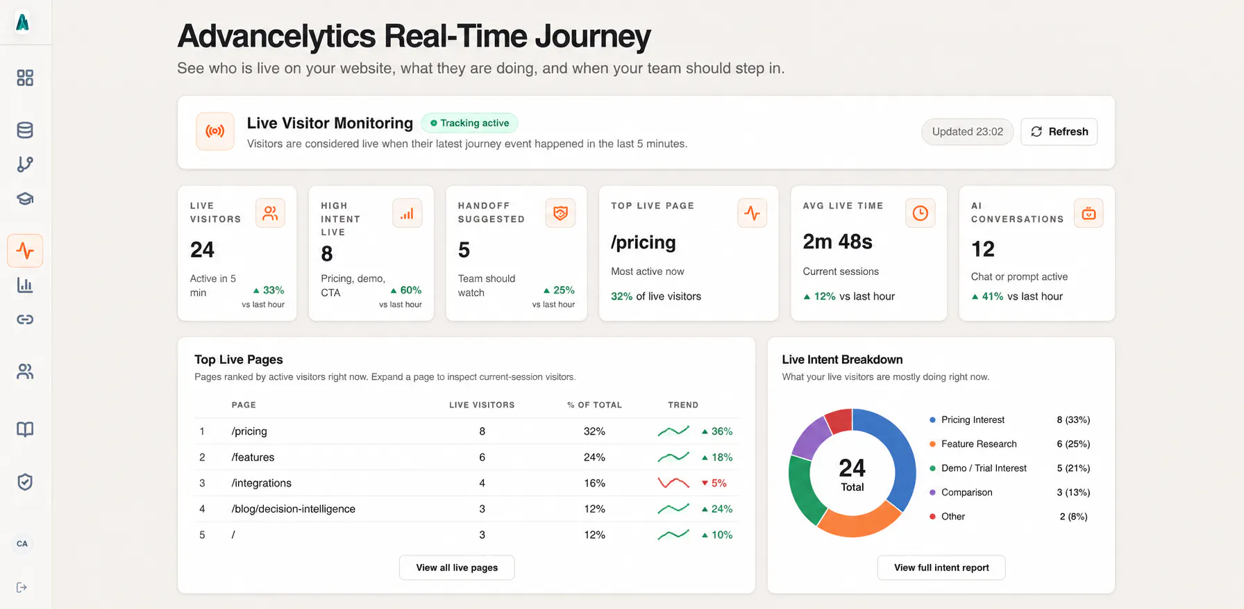Click the Pricing Interest blue legend dot
Screen dimensions: 1244x609
(932, 420)
